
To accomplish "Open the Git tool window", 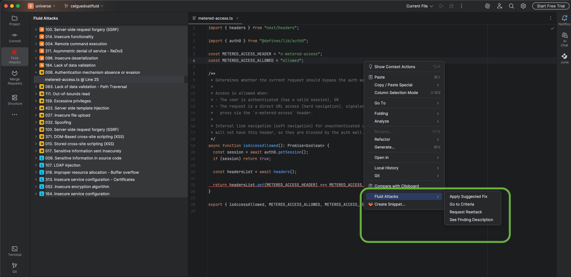I will click(15, 268).
